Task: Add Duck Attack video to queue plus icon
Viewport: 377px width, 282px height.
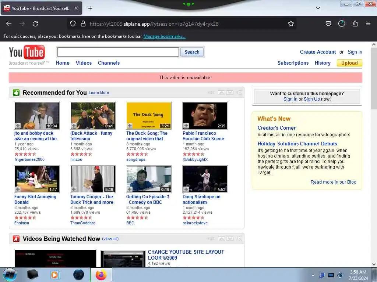Action: tap(74, 126)
